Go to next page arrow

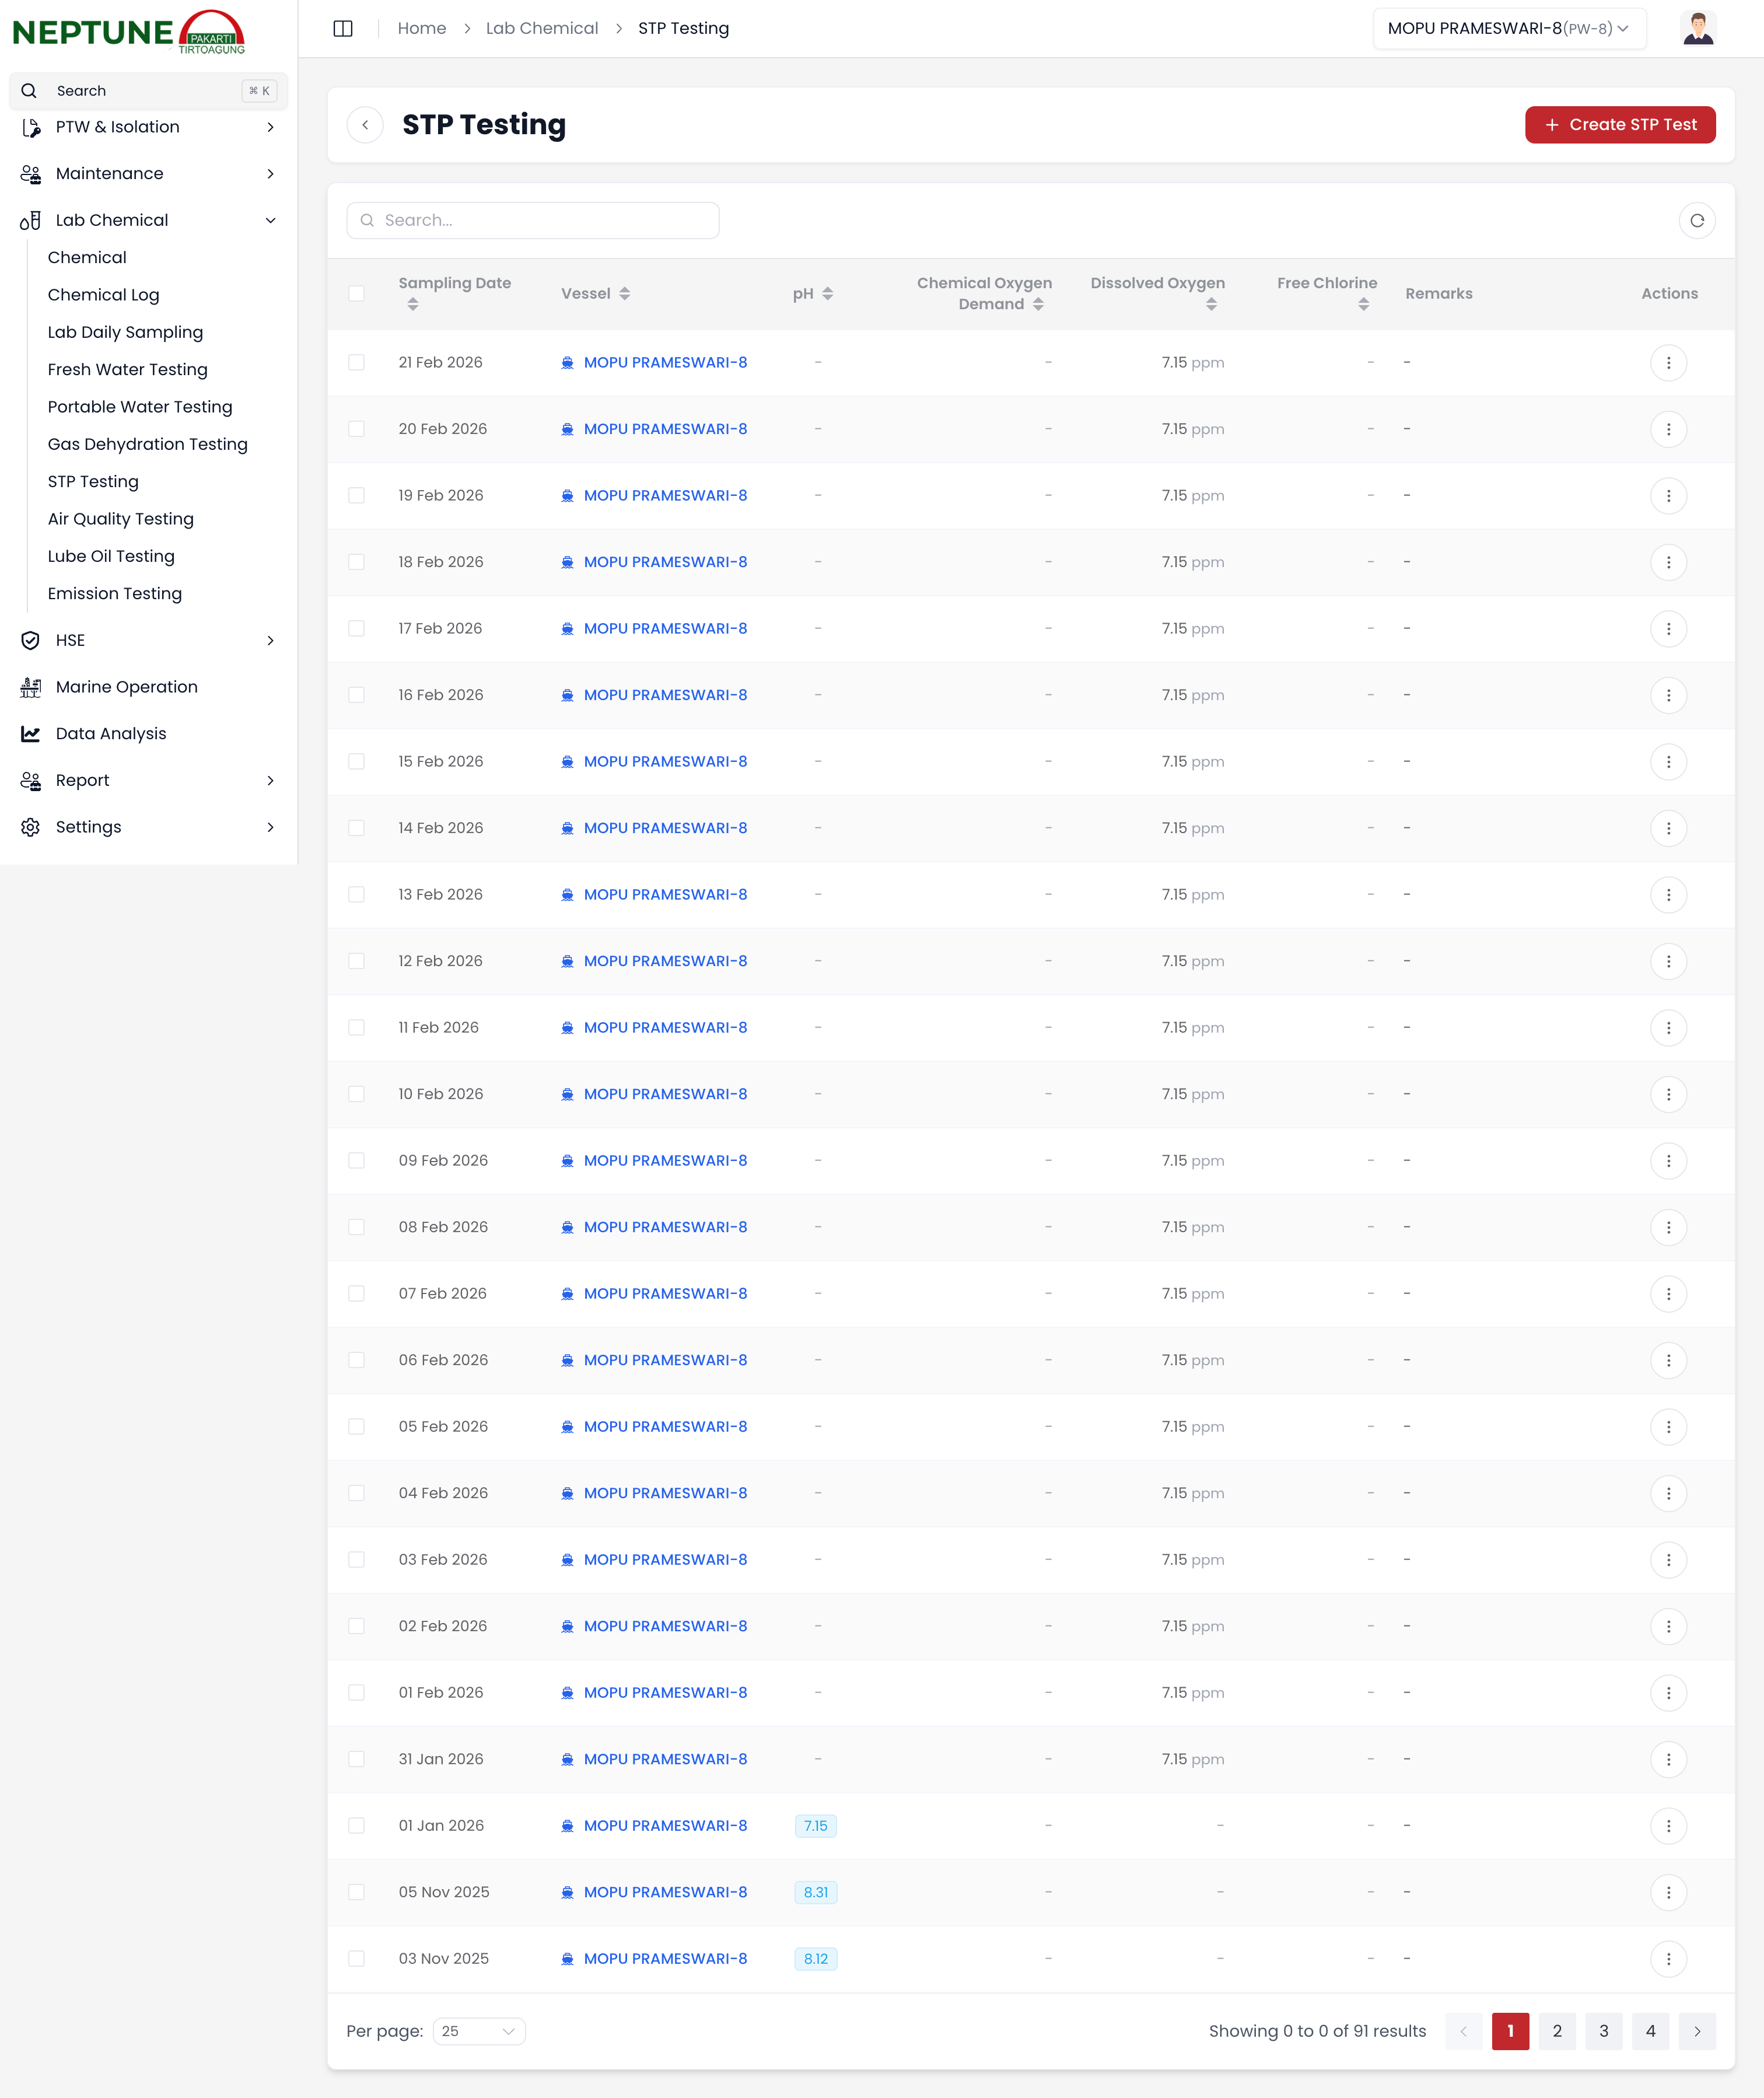[x=1696, y=2031]
